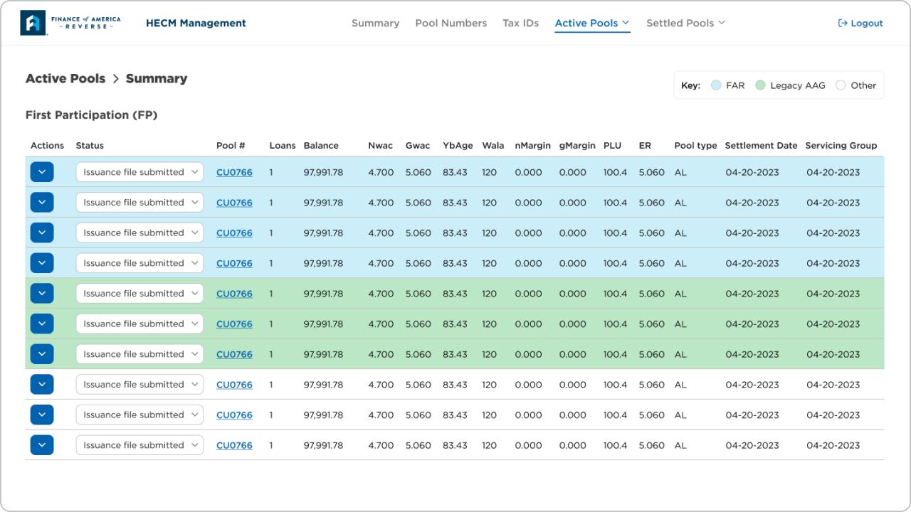
Task: Click the Actions column header
Action: pos(47,145)
